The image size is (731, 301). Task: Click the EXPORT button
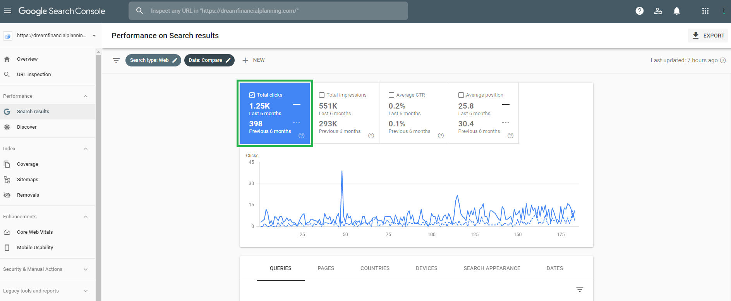pyautogui.click(x=708, y=36)
